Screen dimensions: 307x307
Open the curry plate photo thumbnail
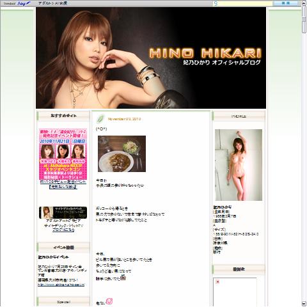pyautogui.click(x=122, y=153)
